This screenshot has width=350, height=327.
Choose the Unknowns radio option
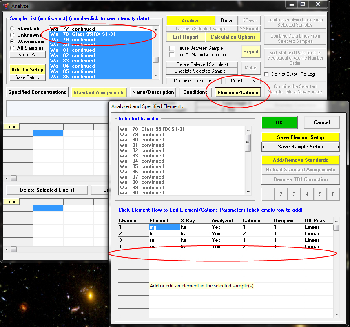[x=13, y=35]
